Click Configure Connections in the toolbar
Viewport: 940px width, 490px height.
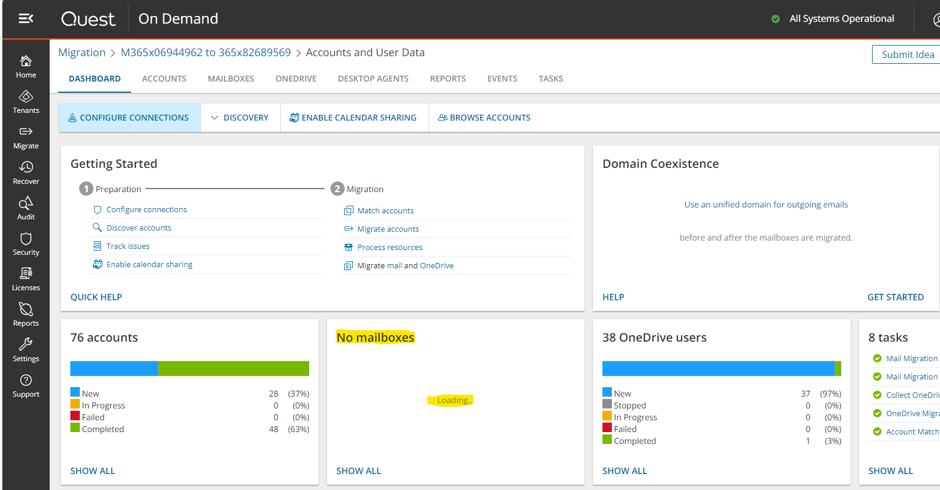[x=129, y=118]
